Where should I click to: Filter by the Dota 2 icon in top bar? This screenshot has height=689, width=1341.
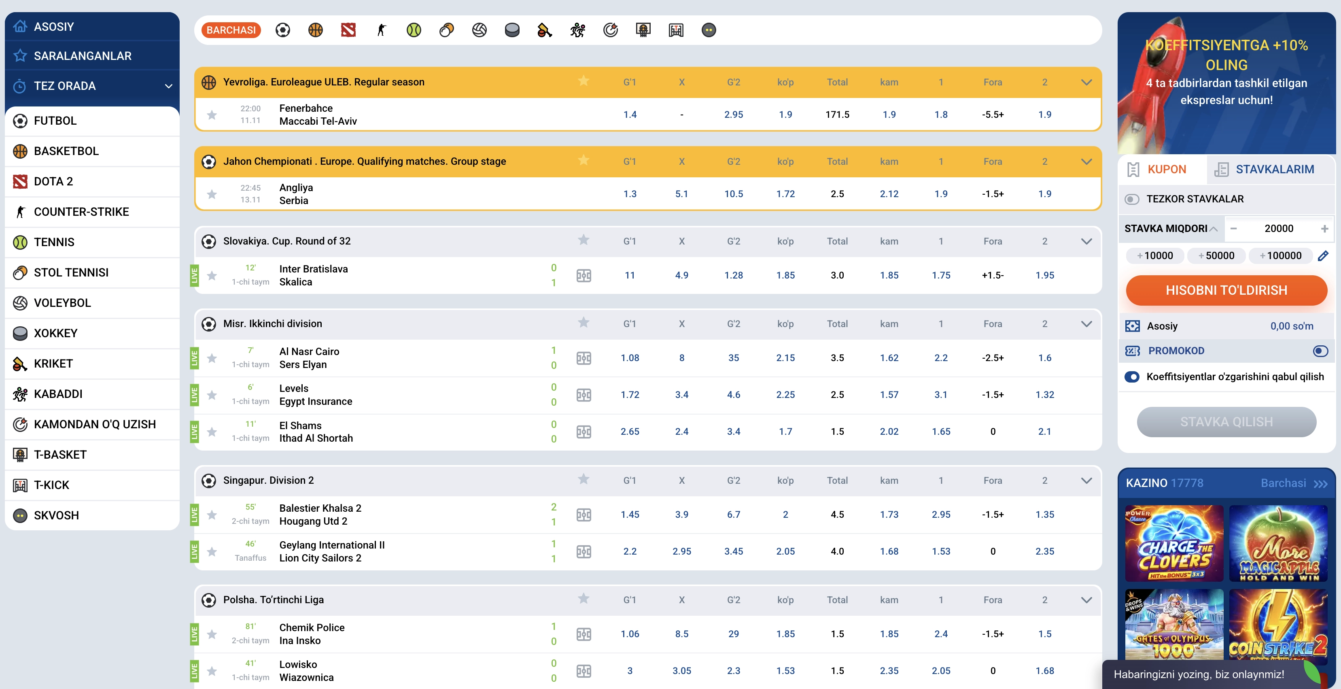[x=348, y=30]
